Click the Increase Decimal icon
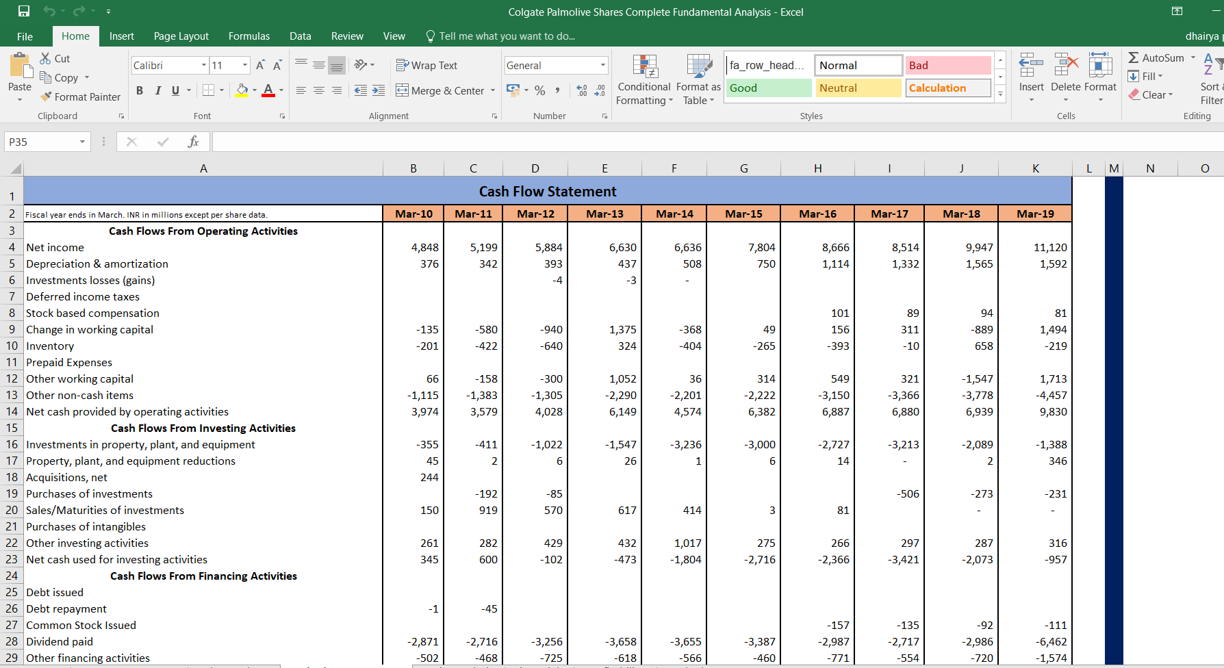 point(582,90)
